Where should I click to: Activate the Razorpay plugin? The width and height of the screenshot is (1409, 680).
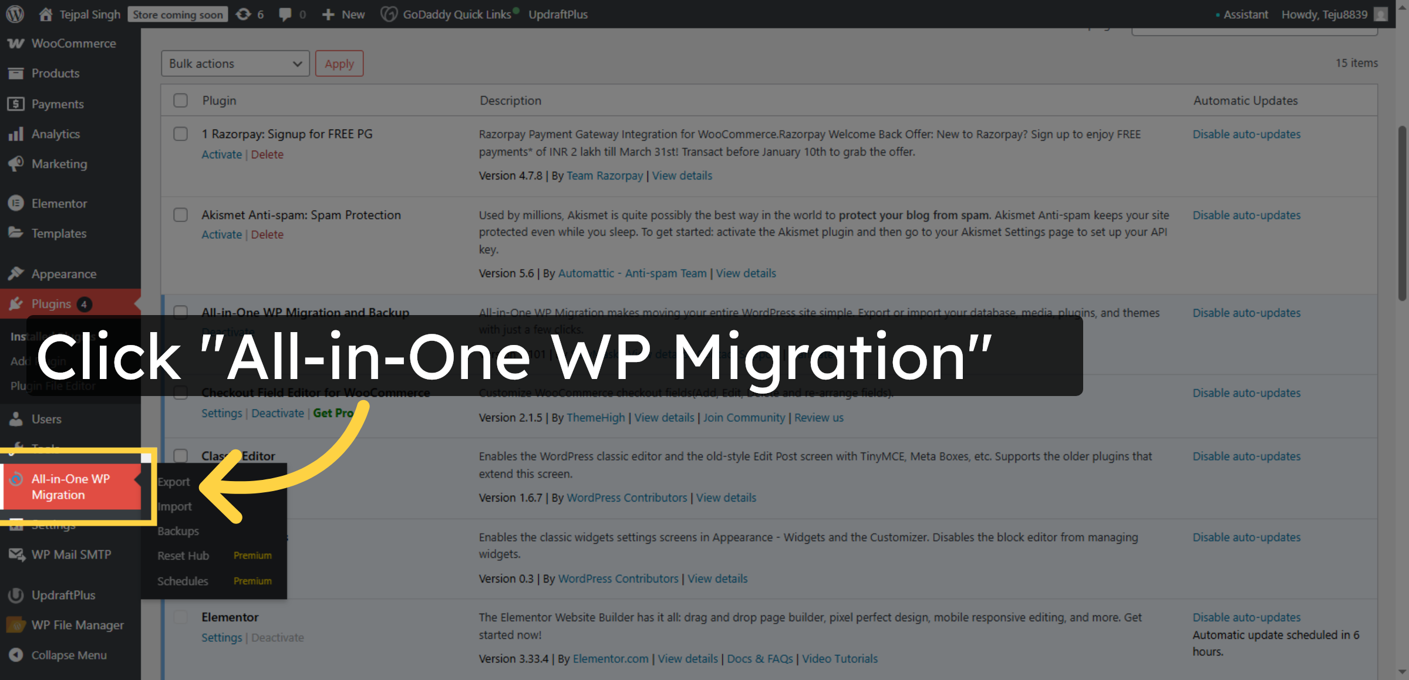tap(221, 154)
